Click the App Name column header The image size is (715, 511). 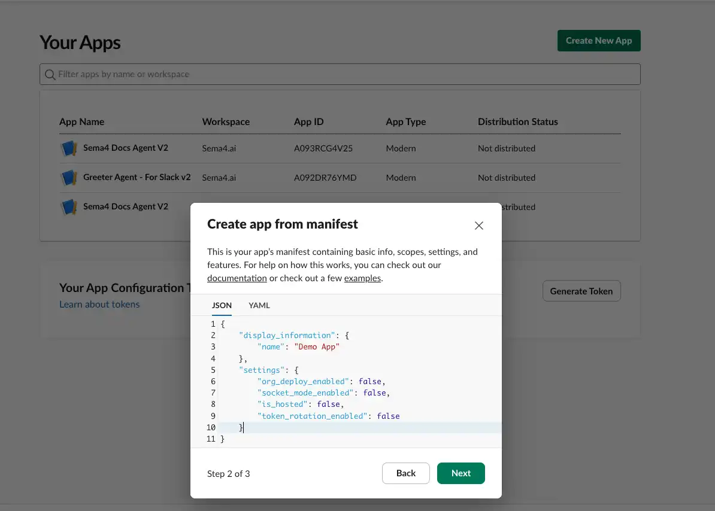coord(82,121)
